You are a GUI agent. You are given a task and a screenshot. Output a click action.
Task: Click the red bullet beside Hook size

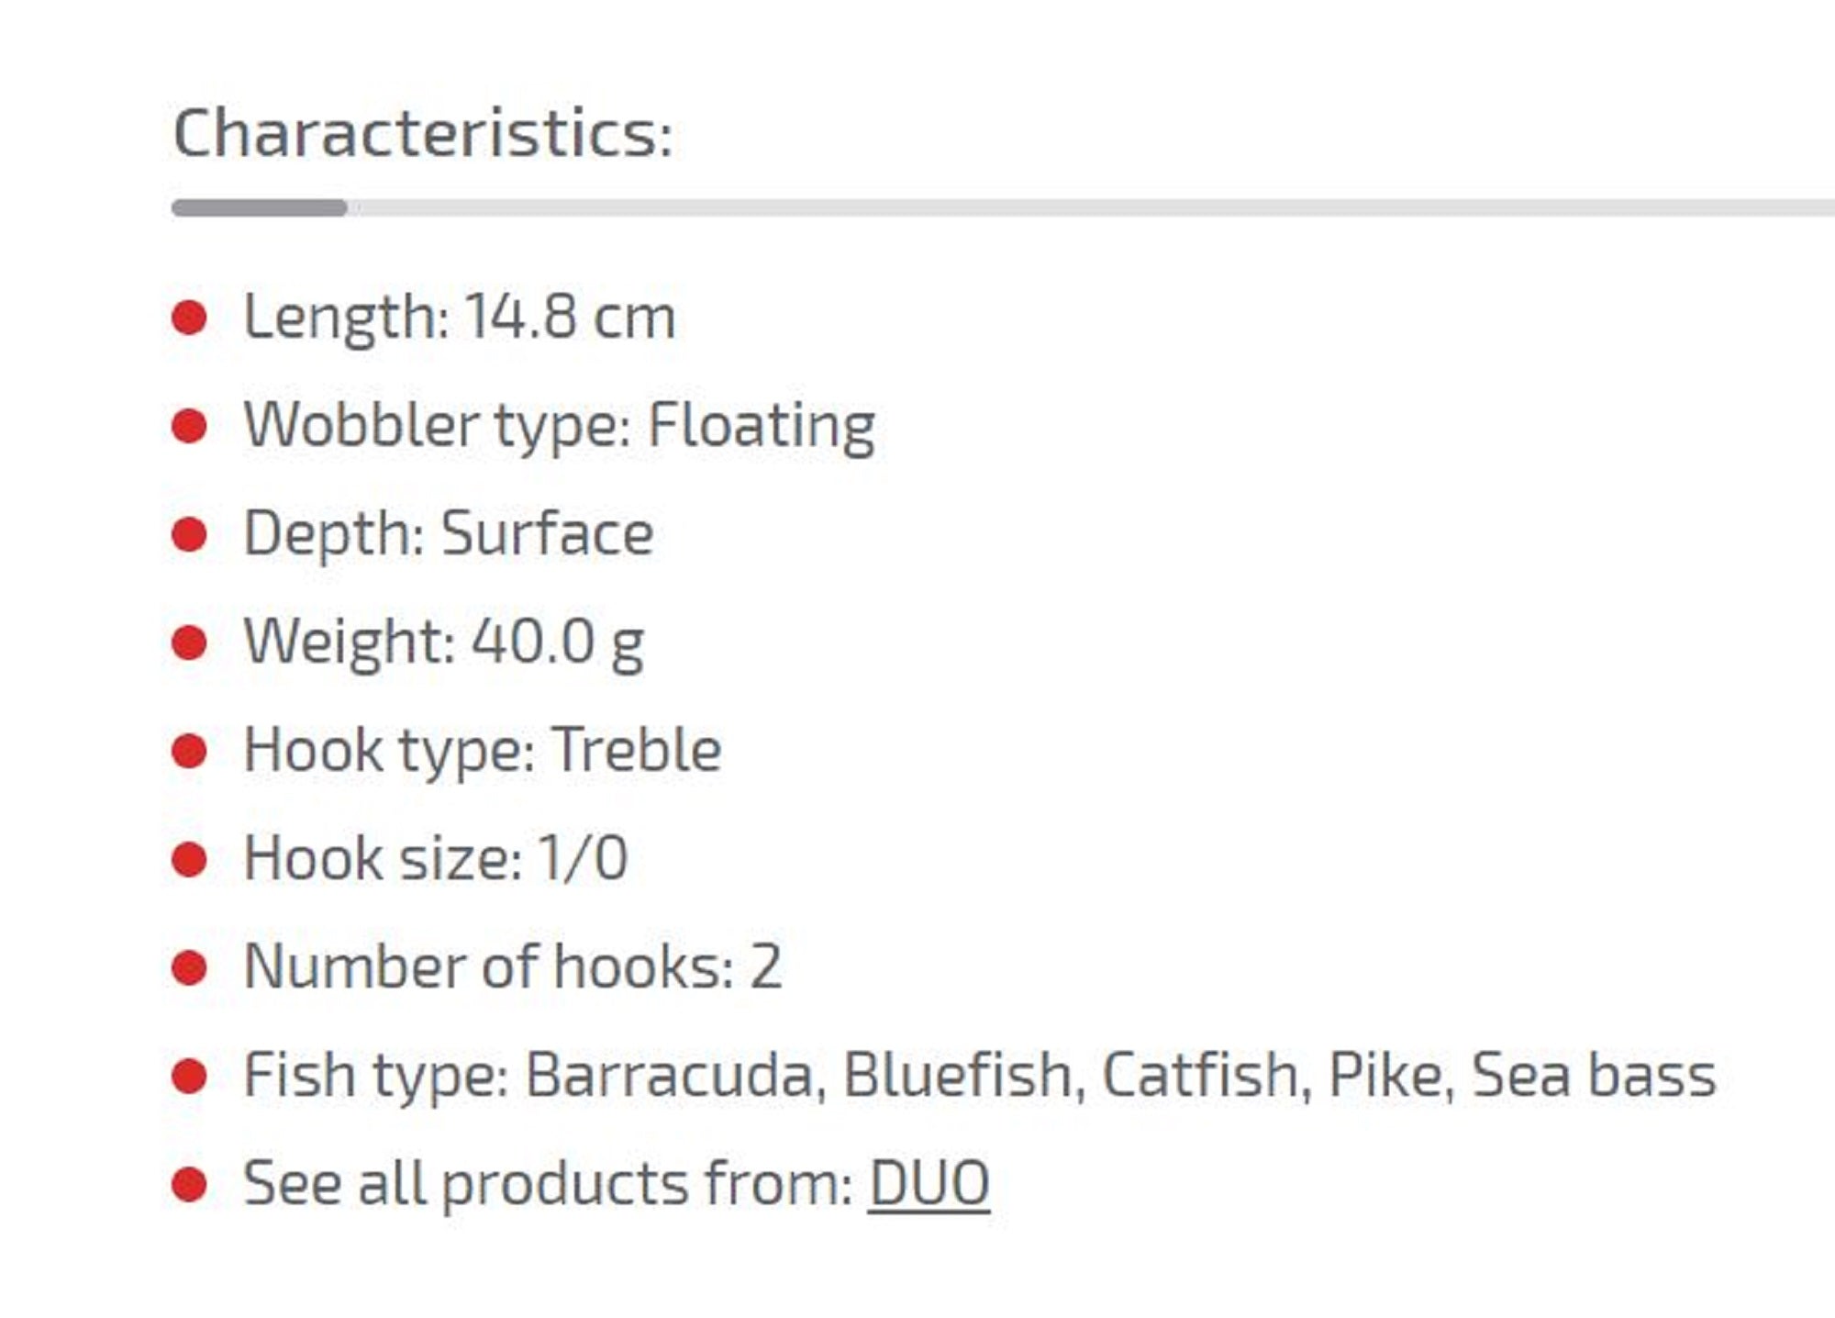(190, 860)
